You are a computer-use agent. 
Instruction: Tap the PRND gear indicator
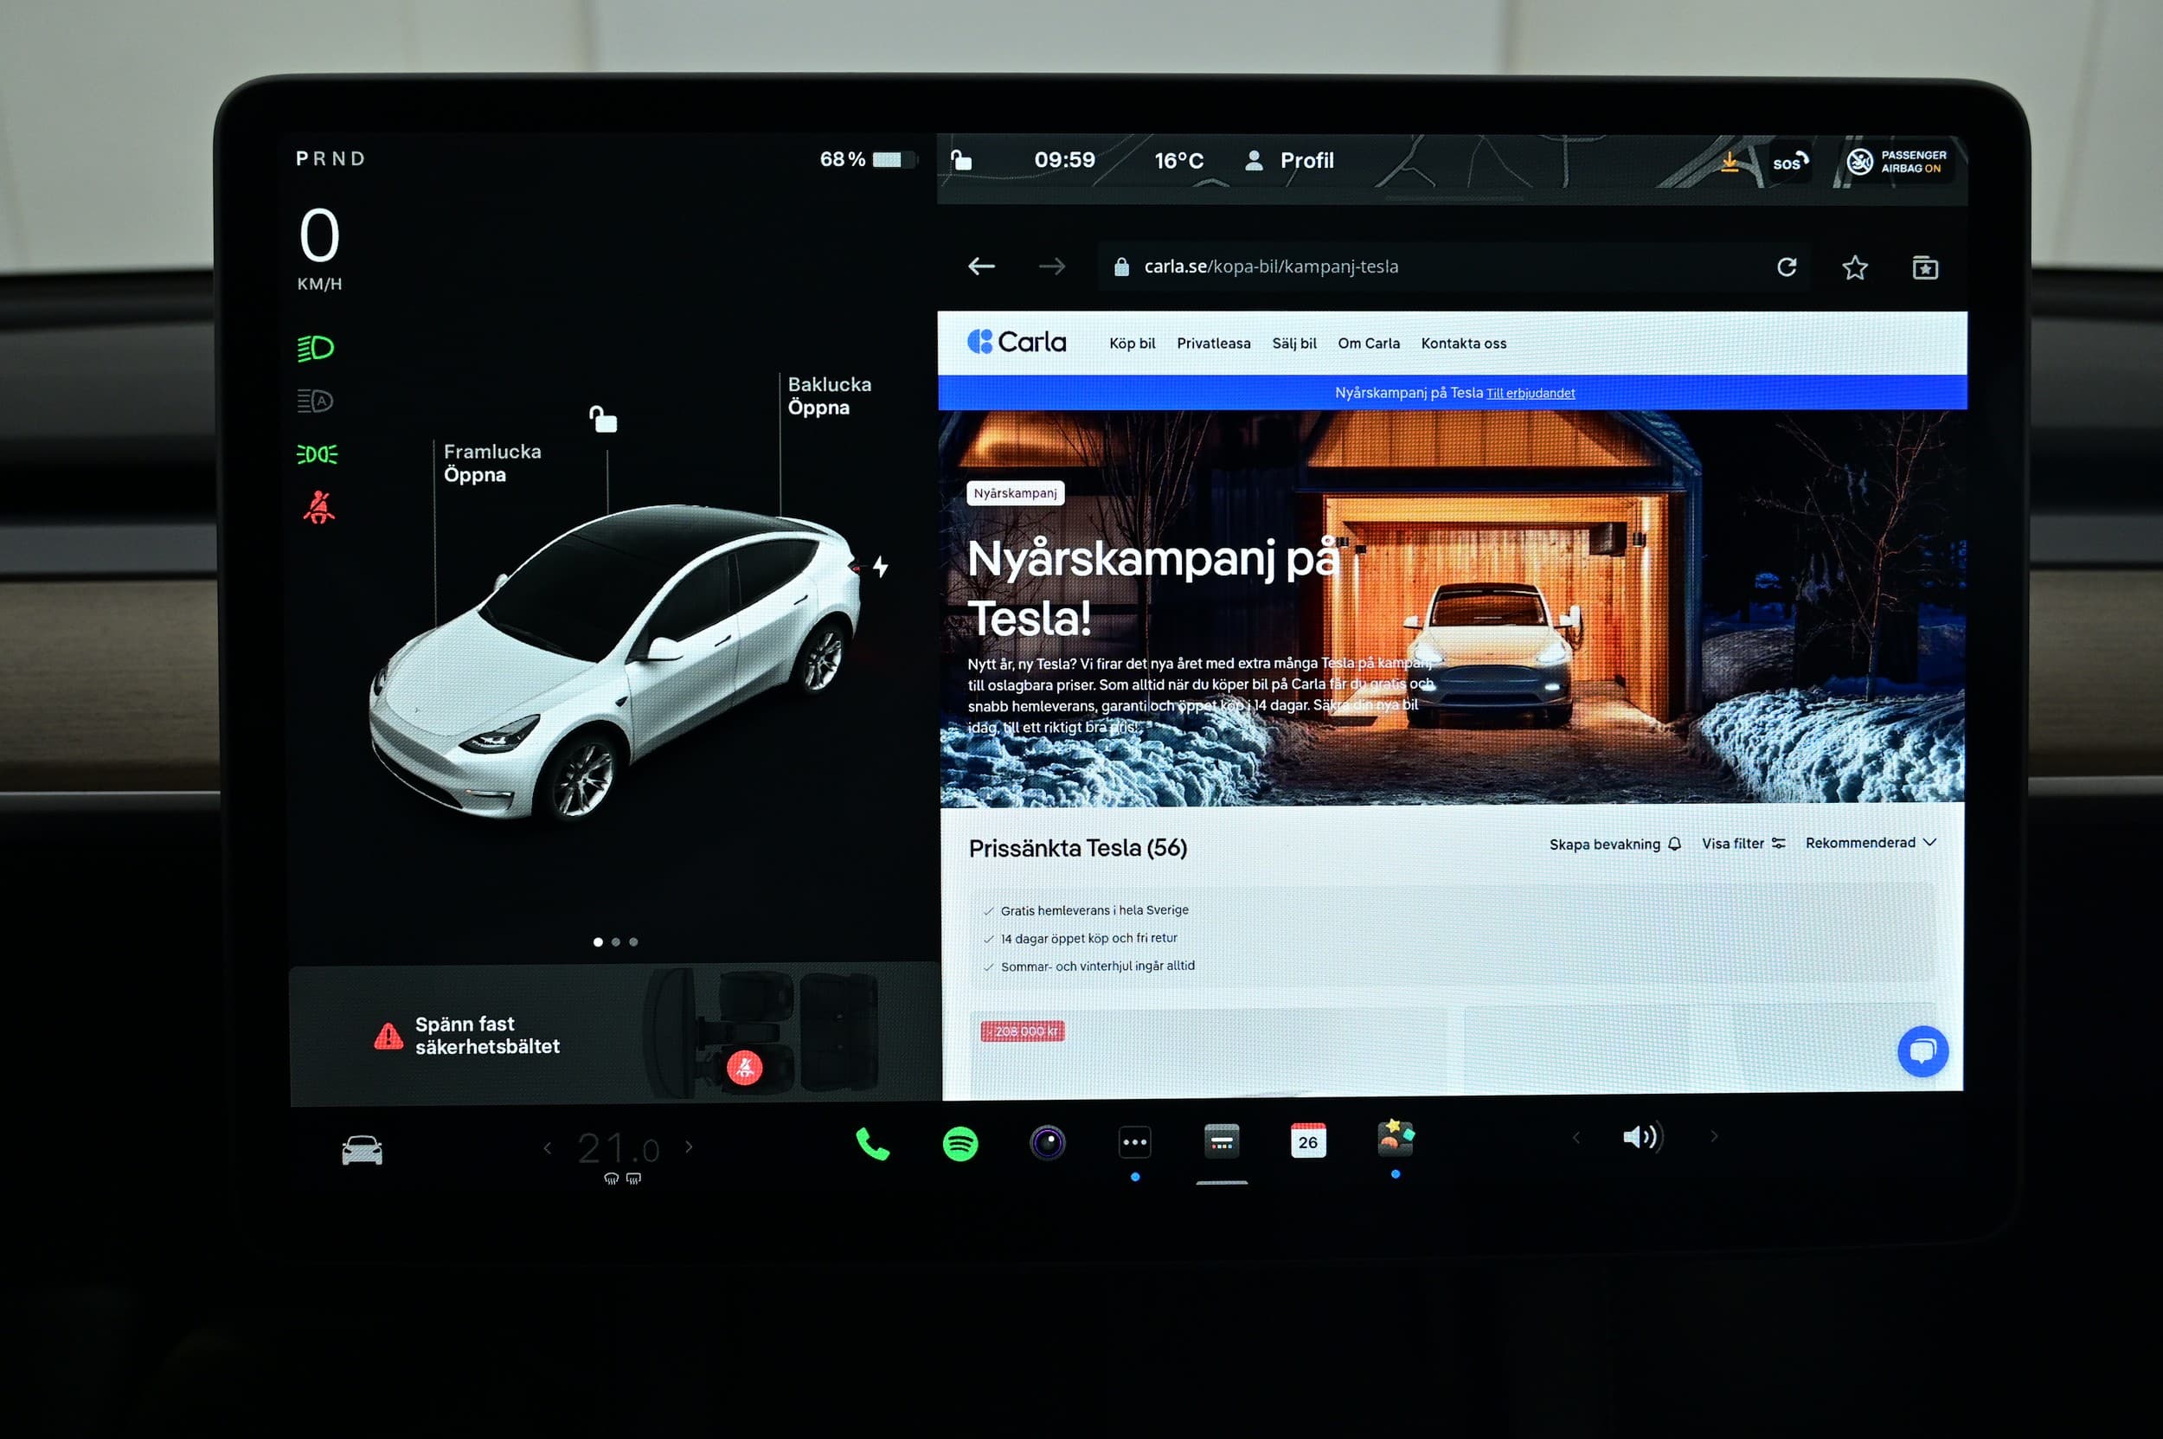pos(331,158)
